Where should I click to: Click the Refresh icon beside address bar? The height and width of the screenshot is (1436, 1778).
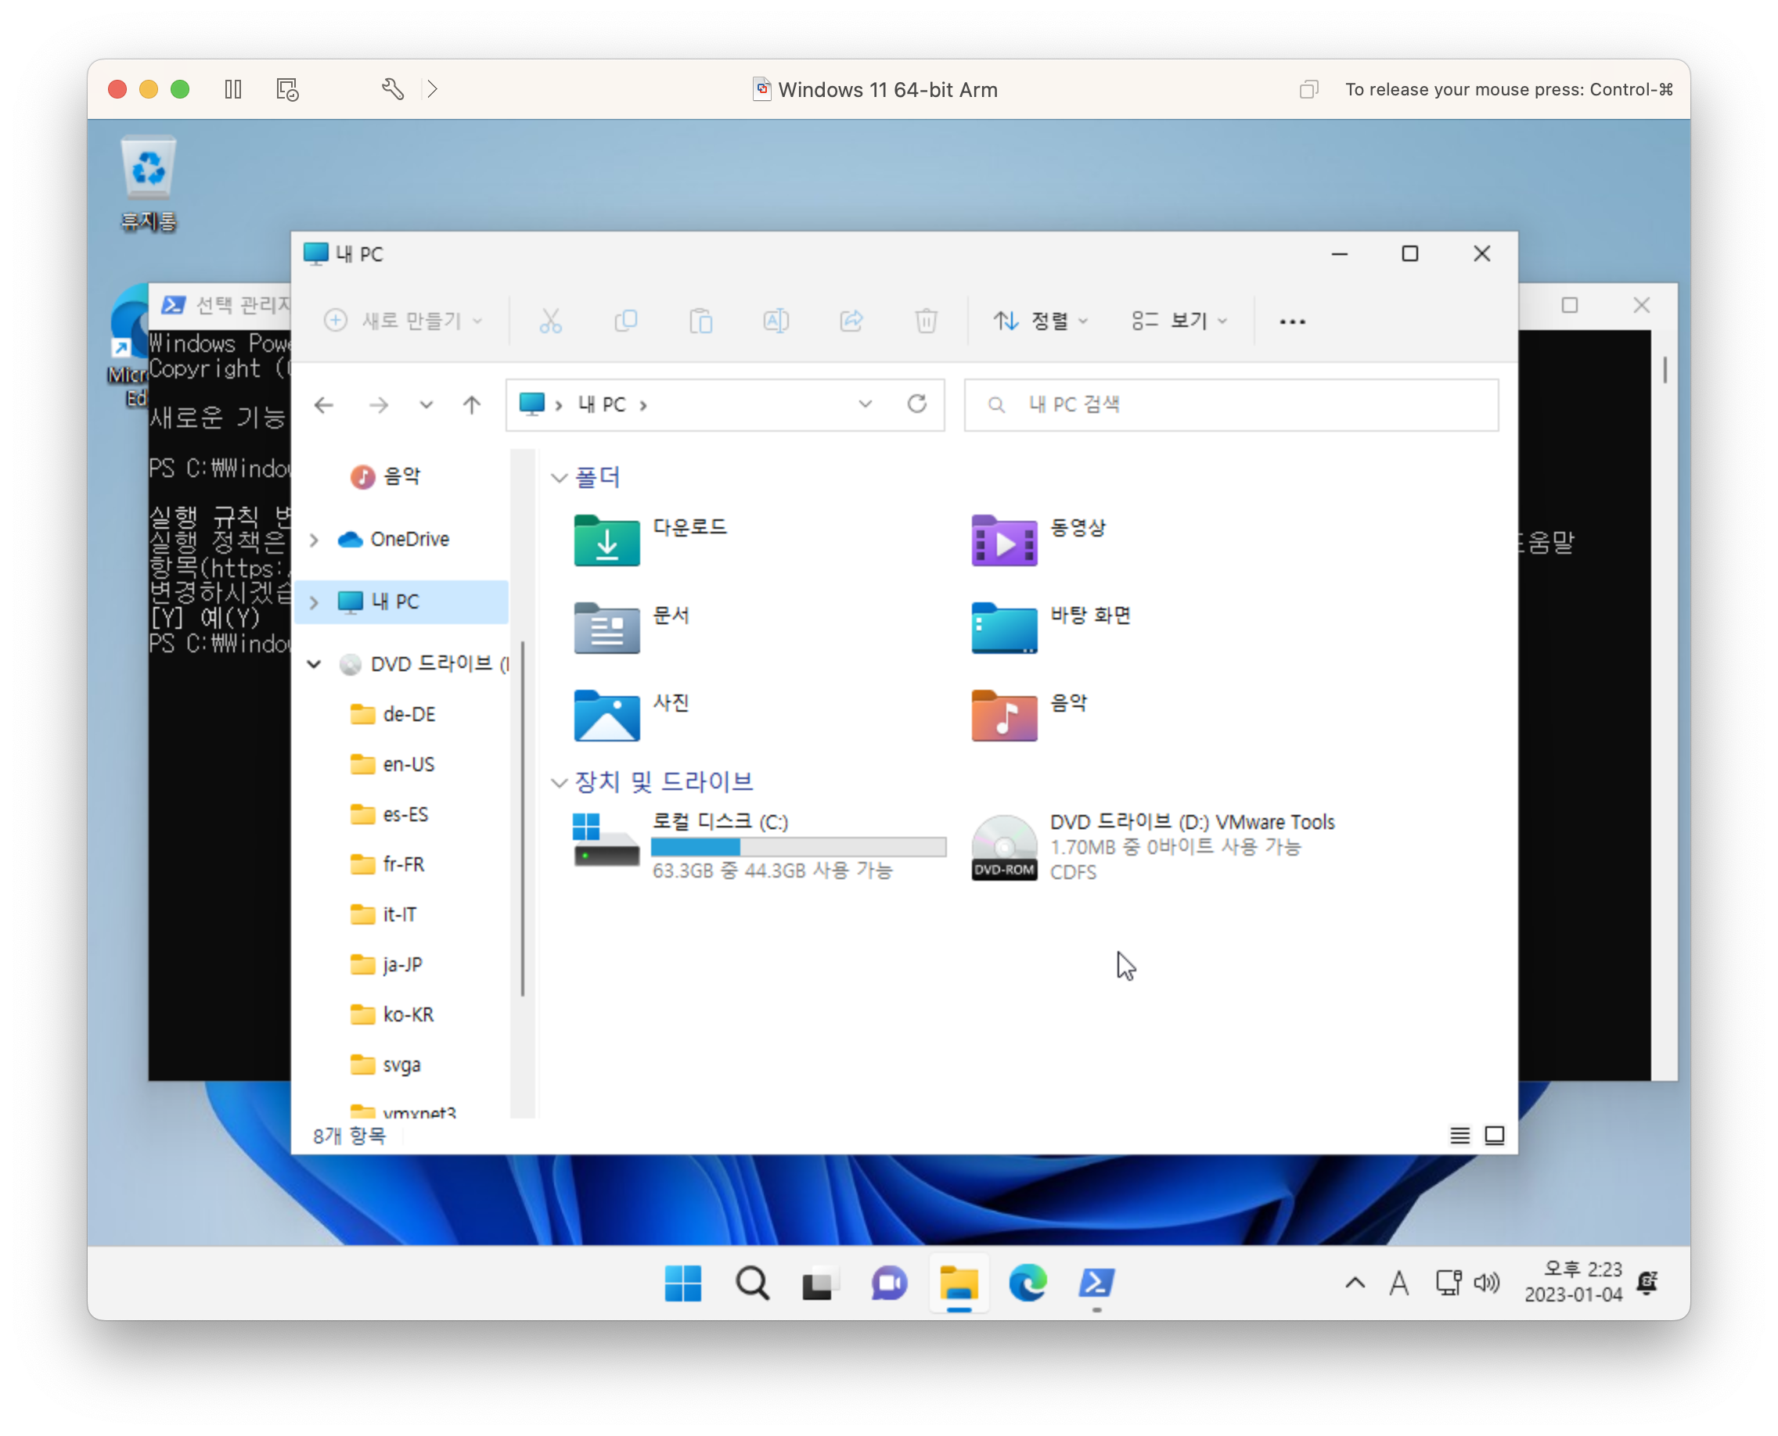coord(916,404)
